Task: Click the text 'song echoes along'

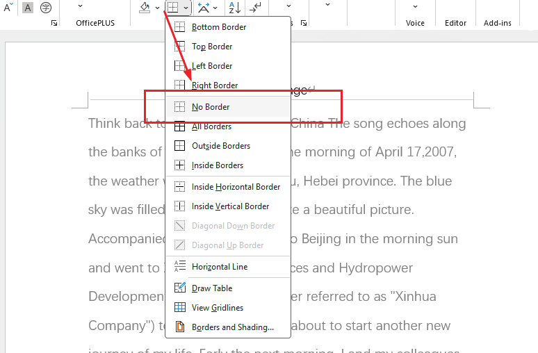Action: (409, 124)
